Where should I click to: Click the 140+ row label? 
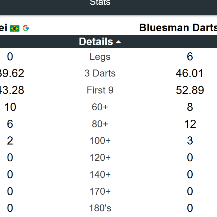pos(100,174)
